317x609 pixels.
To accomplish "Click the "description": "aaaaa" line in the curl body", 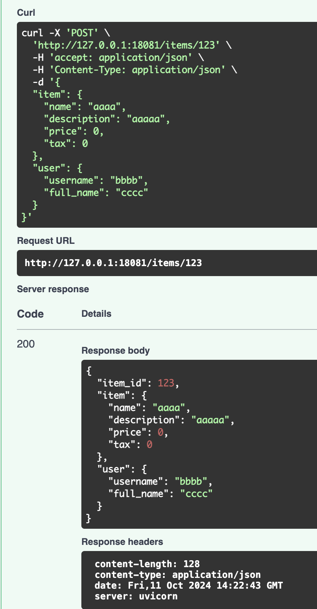I will pos(107,119).
